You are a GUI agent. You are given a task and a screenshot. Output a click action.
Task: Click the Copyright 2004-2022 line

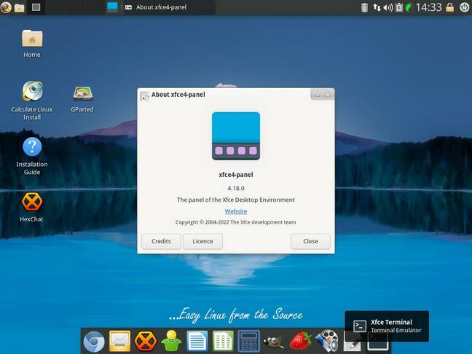236,222
